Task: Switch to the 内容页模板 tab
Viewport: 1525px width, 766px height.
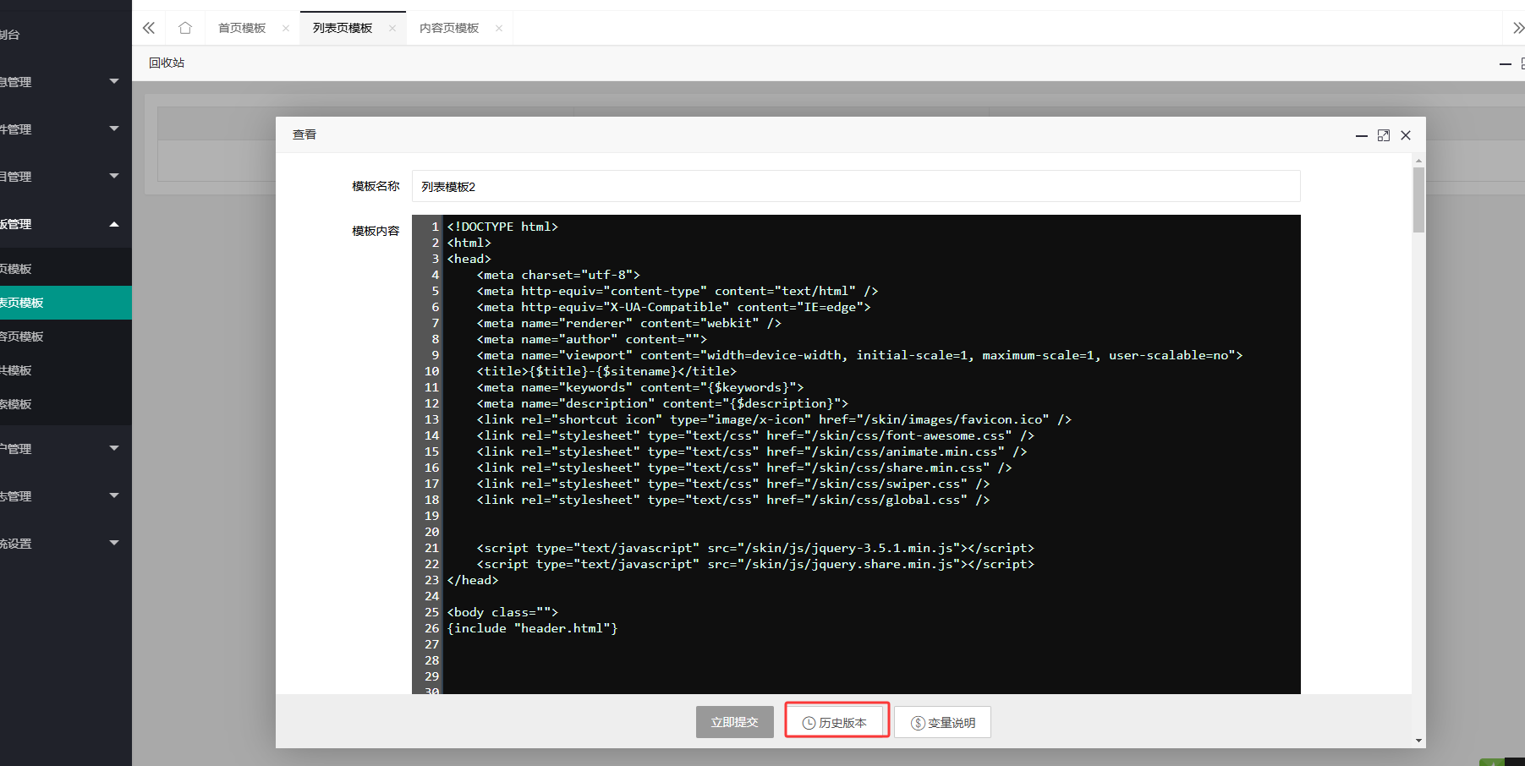Action: click(449, 28)
